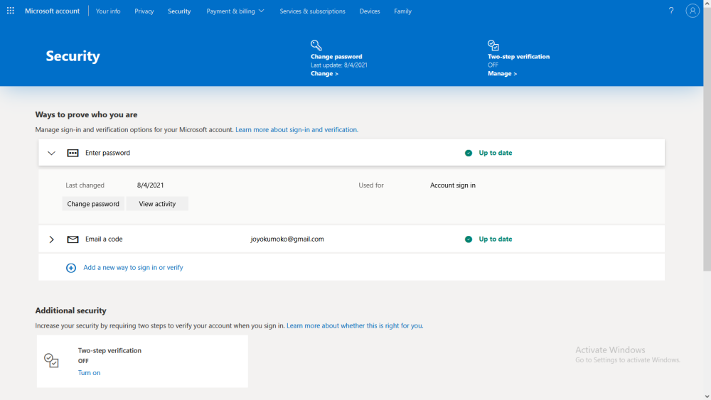Expand the Email a code section

tap(51, 239)
